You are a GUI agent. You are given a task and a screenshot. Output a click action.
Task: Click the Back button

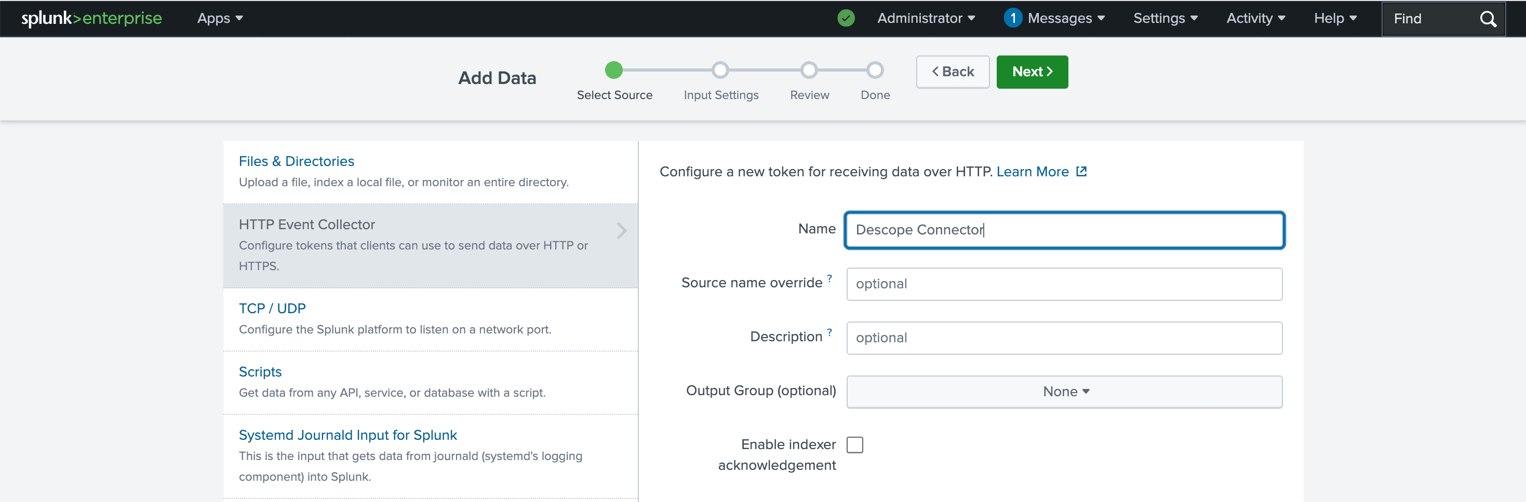click(952, 72)
